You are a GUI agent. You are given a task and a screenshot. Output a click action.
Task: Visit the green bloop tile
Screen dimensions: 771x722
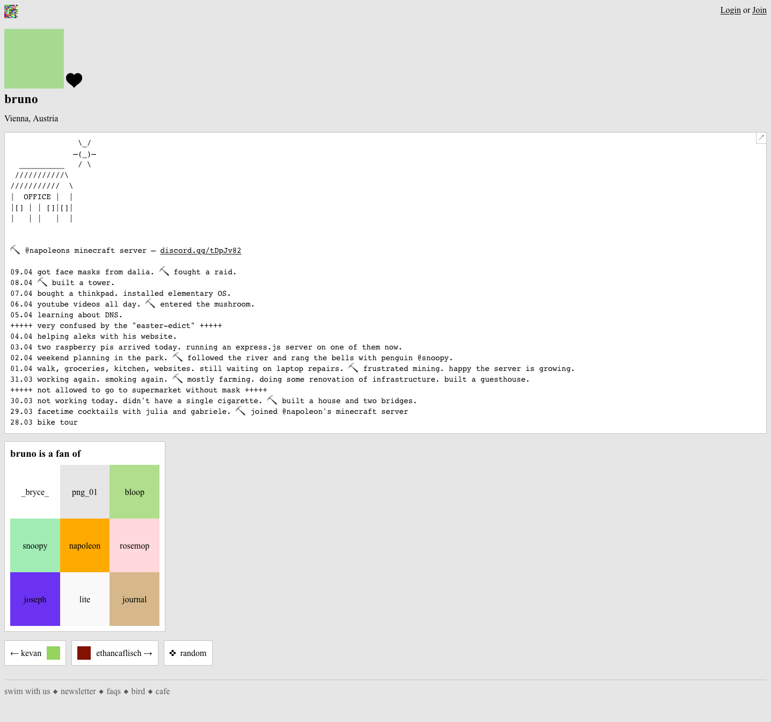click(x=134, y=492)
